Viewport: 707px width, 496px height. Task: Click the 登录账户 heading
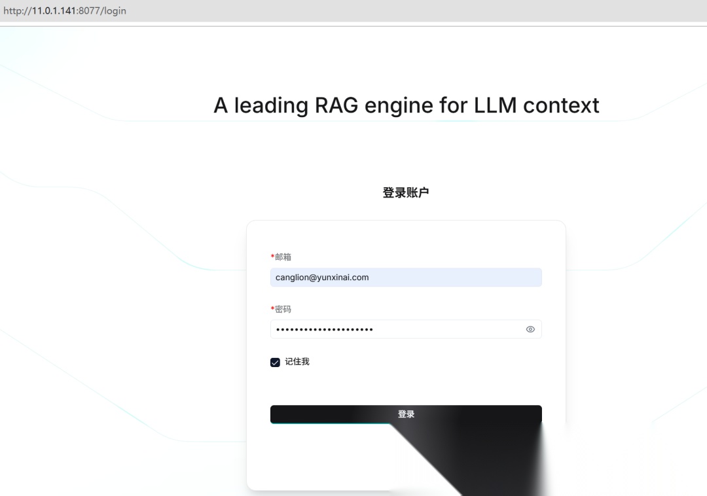(x=406, y=192)
